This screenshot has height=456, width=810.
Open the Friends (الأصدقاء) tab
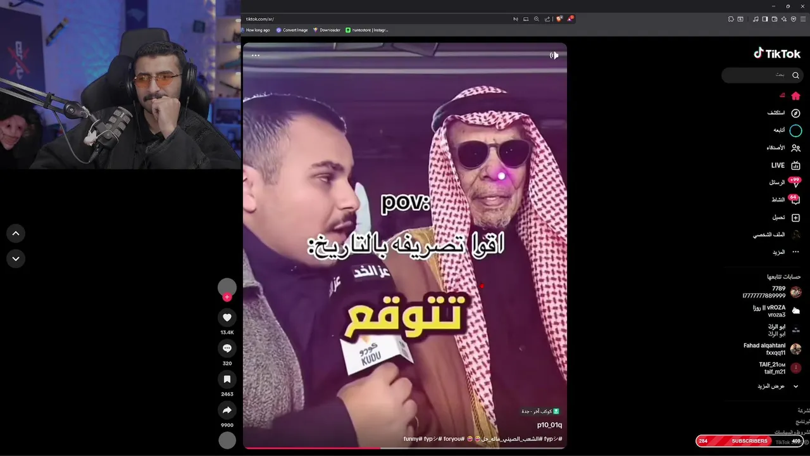click(x=783, y=148)
